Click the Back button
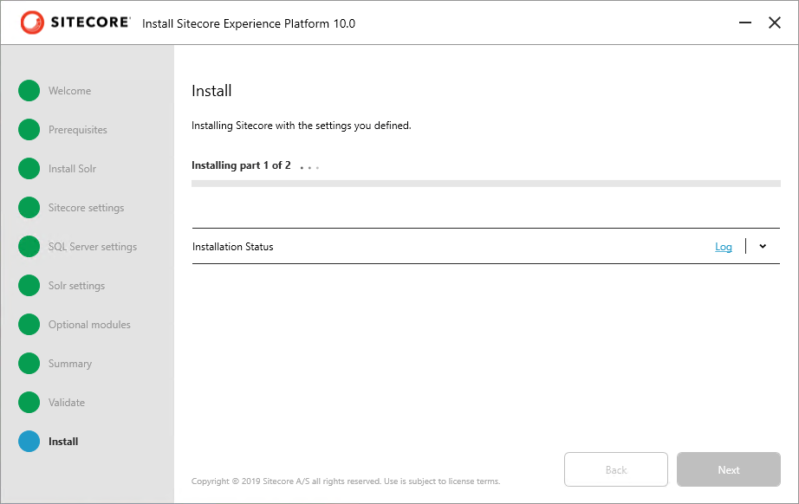799x504 pixels. click(x=616, y=469)
